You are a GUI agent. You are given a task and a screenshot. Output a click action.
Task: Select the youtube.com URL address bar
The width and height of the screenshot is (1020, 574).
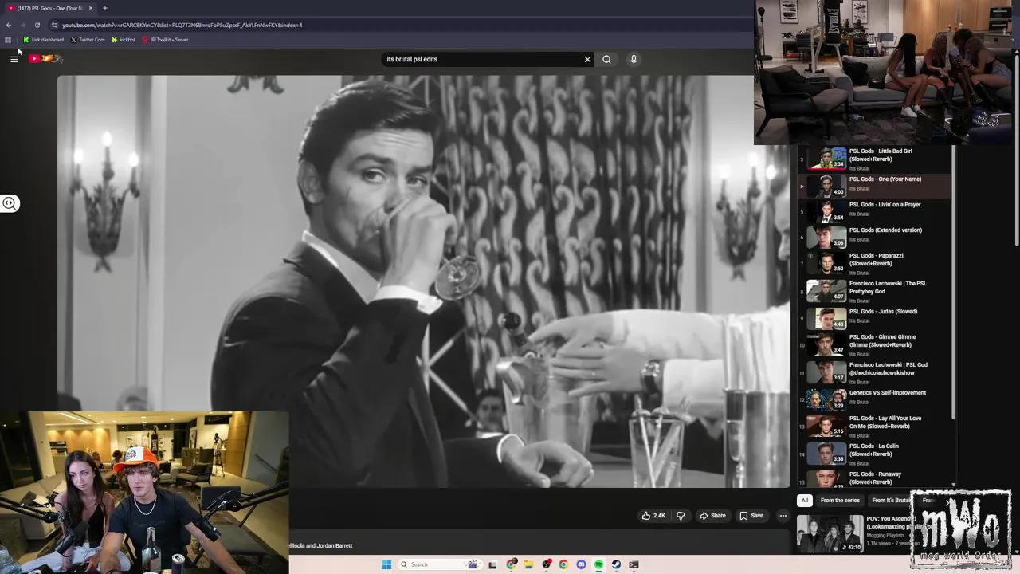398,25
